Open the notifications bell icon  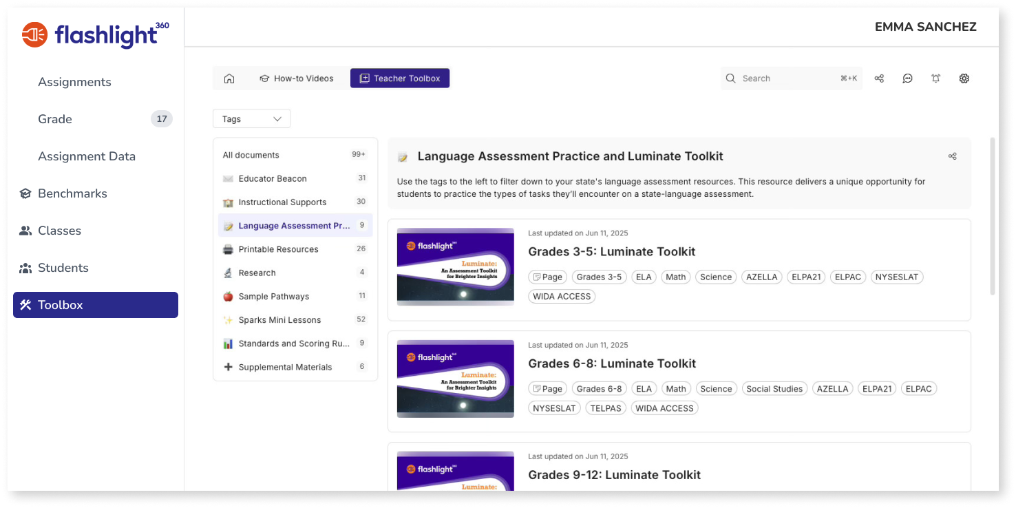(x=935, y=78)
